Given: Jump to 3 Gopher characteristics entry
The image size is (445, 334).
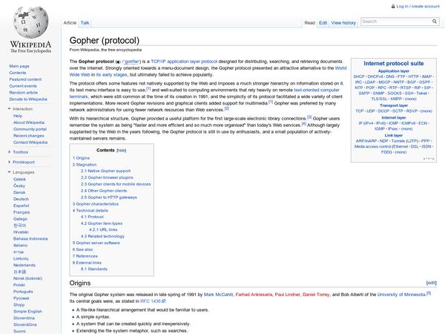Looking at the screenshot, I should point(96,204).
